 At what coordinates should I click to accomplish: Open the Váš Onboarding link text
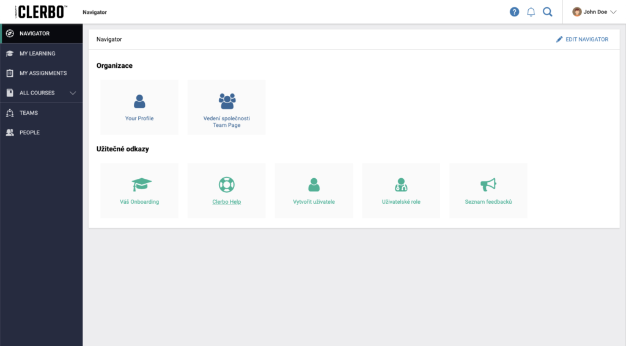point(139,202)
